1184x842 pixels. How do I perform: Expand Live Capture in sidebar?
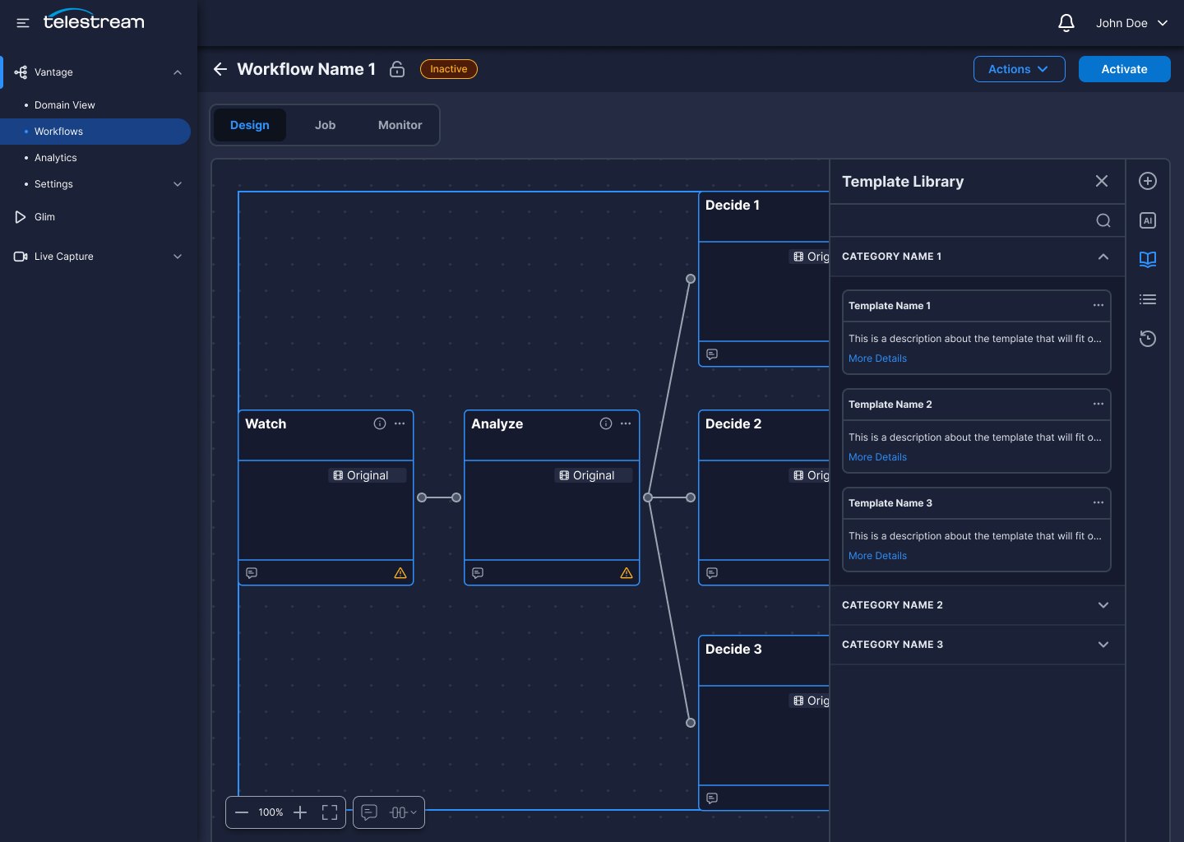(x=178, y=257)
